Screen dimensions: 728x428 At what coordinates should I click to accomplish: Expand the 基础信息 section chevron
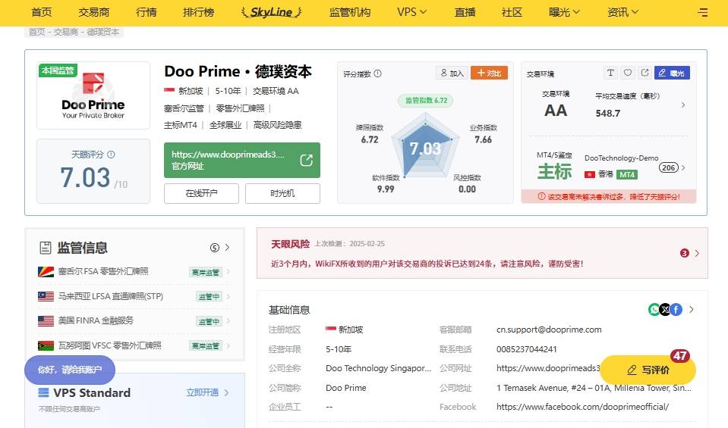(x=692, y=309)
